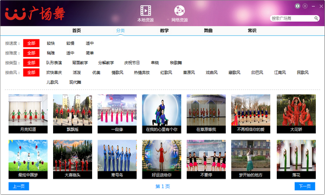Open the 月亮知道 video thumbnail

click(x=28, y=114)
